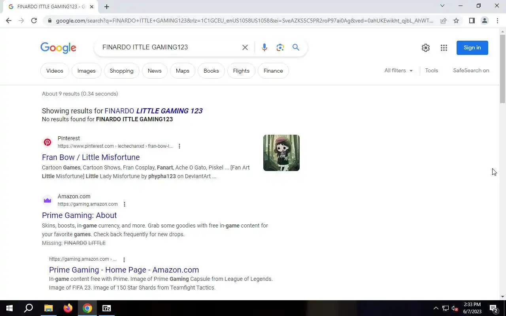Filter results by Flights
Viewport: 506px width, 316px height.
coord(241,71)
